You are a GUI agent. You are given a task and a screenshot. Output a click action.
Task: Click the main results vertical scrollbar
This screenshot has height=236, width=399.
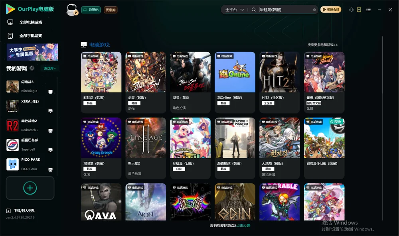pyautogui.click(x=383, y=128)
